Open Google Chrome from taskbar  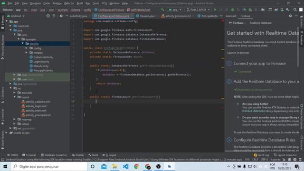point(136,166)
